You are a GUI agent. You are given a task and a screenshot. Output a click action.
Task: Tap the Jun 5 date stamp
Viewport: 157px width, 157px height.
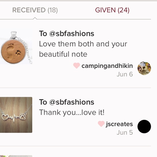(125, 132)
